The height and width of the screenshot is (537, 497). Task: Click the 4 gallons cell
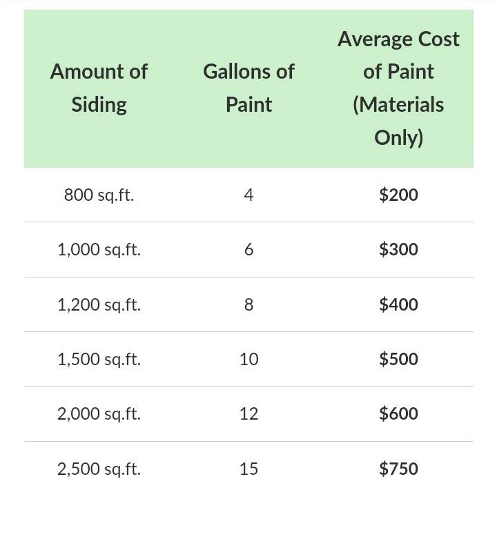pyautogui.click(x=248, y=195)
